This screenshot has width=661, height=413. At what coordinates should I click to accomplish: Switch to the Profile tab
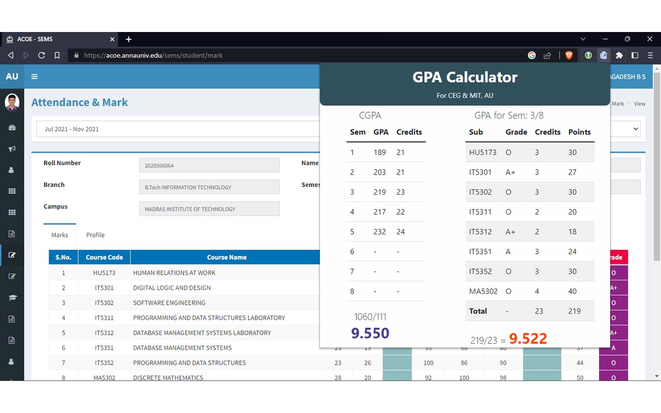pyautogui.click(x=95, y=235)
